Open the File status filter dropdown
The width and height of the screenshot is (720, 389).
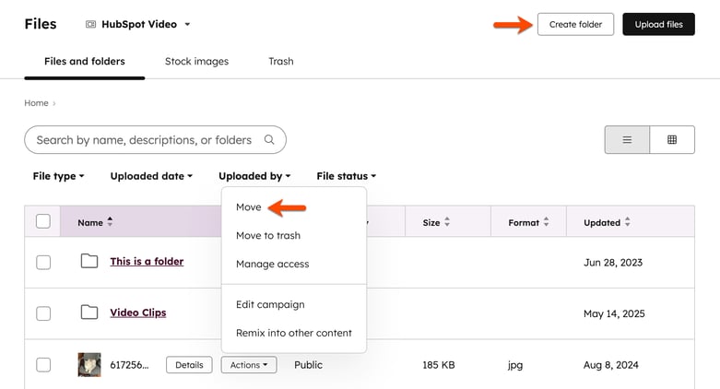[x=347, y=176]
